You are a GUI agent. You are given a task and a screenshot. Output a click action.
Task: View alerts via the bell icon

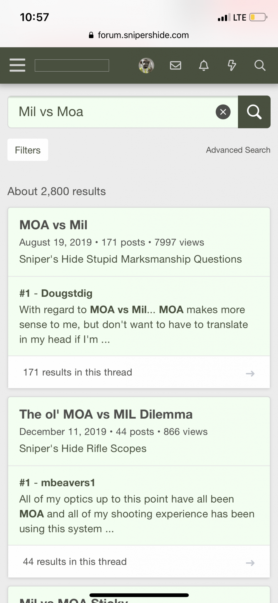tap(204, 65)
